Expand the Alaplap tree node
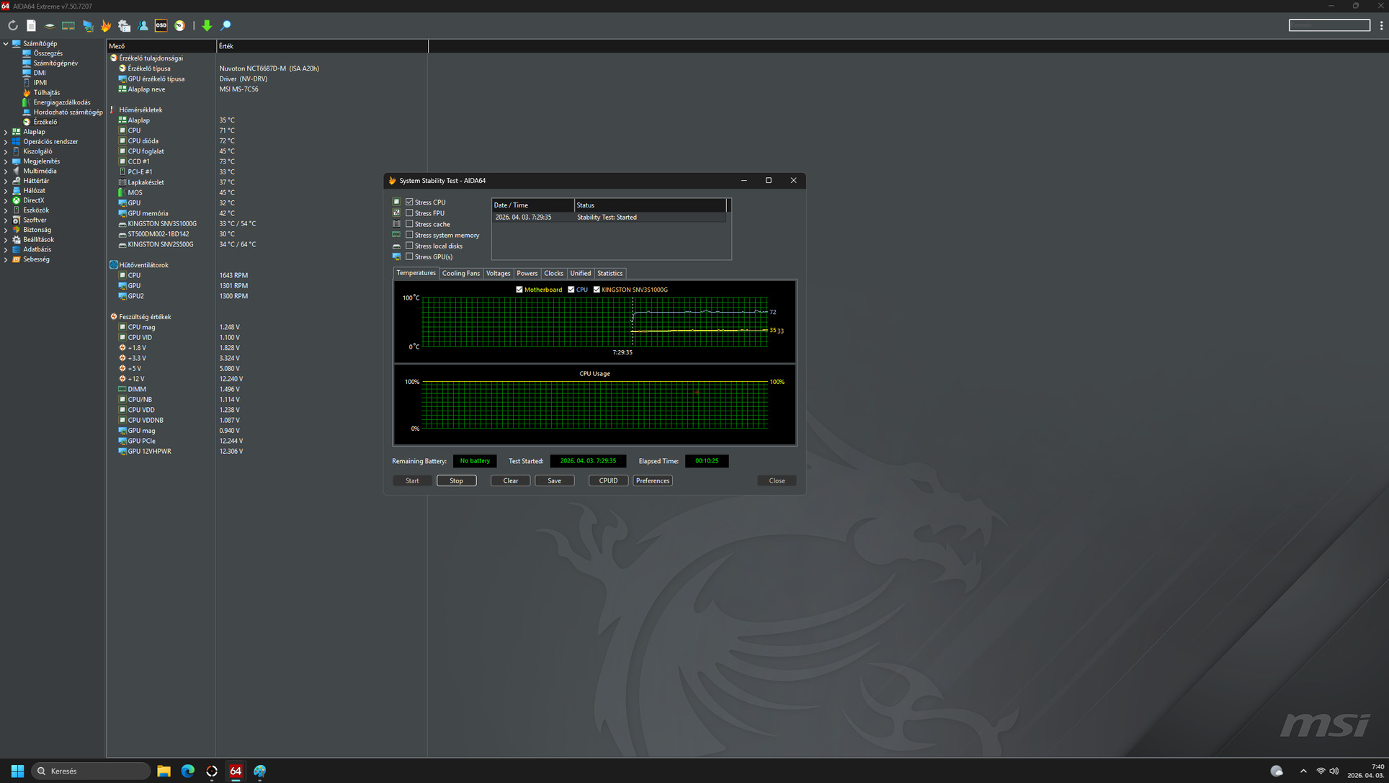 6,132
